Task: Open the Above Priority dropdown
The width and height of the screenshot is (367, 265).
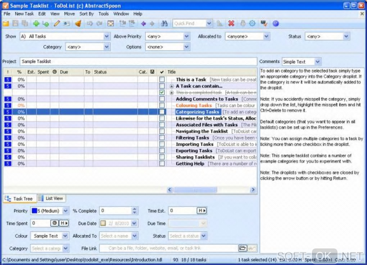Action: tap(186, 36)
